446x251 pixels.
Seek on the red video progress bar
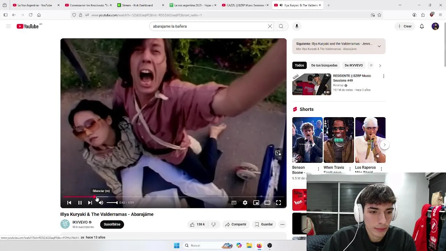tap(173, 197)
